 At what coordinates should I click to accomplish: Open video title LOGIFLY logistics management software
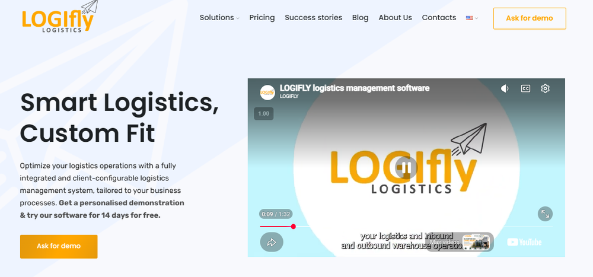click(355, 88)
